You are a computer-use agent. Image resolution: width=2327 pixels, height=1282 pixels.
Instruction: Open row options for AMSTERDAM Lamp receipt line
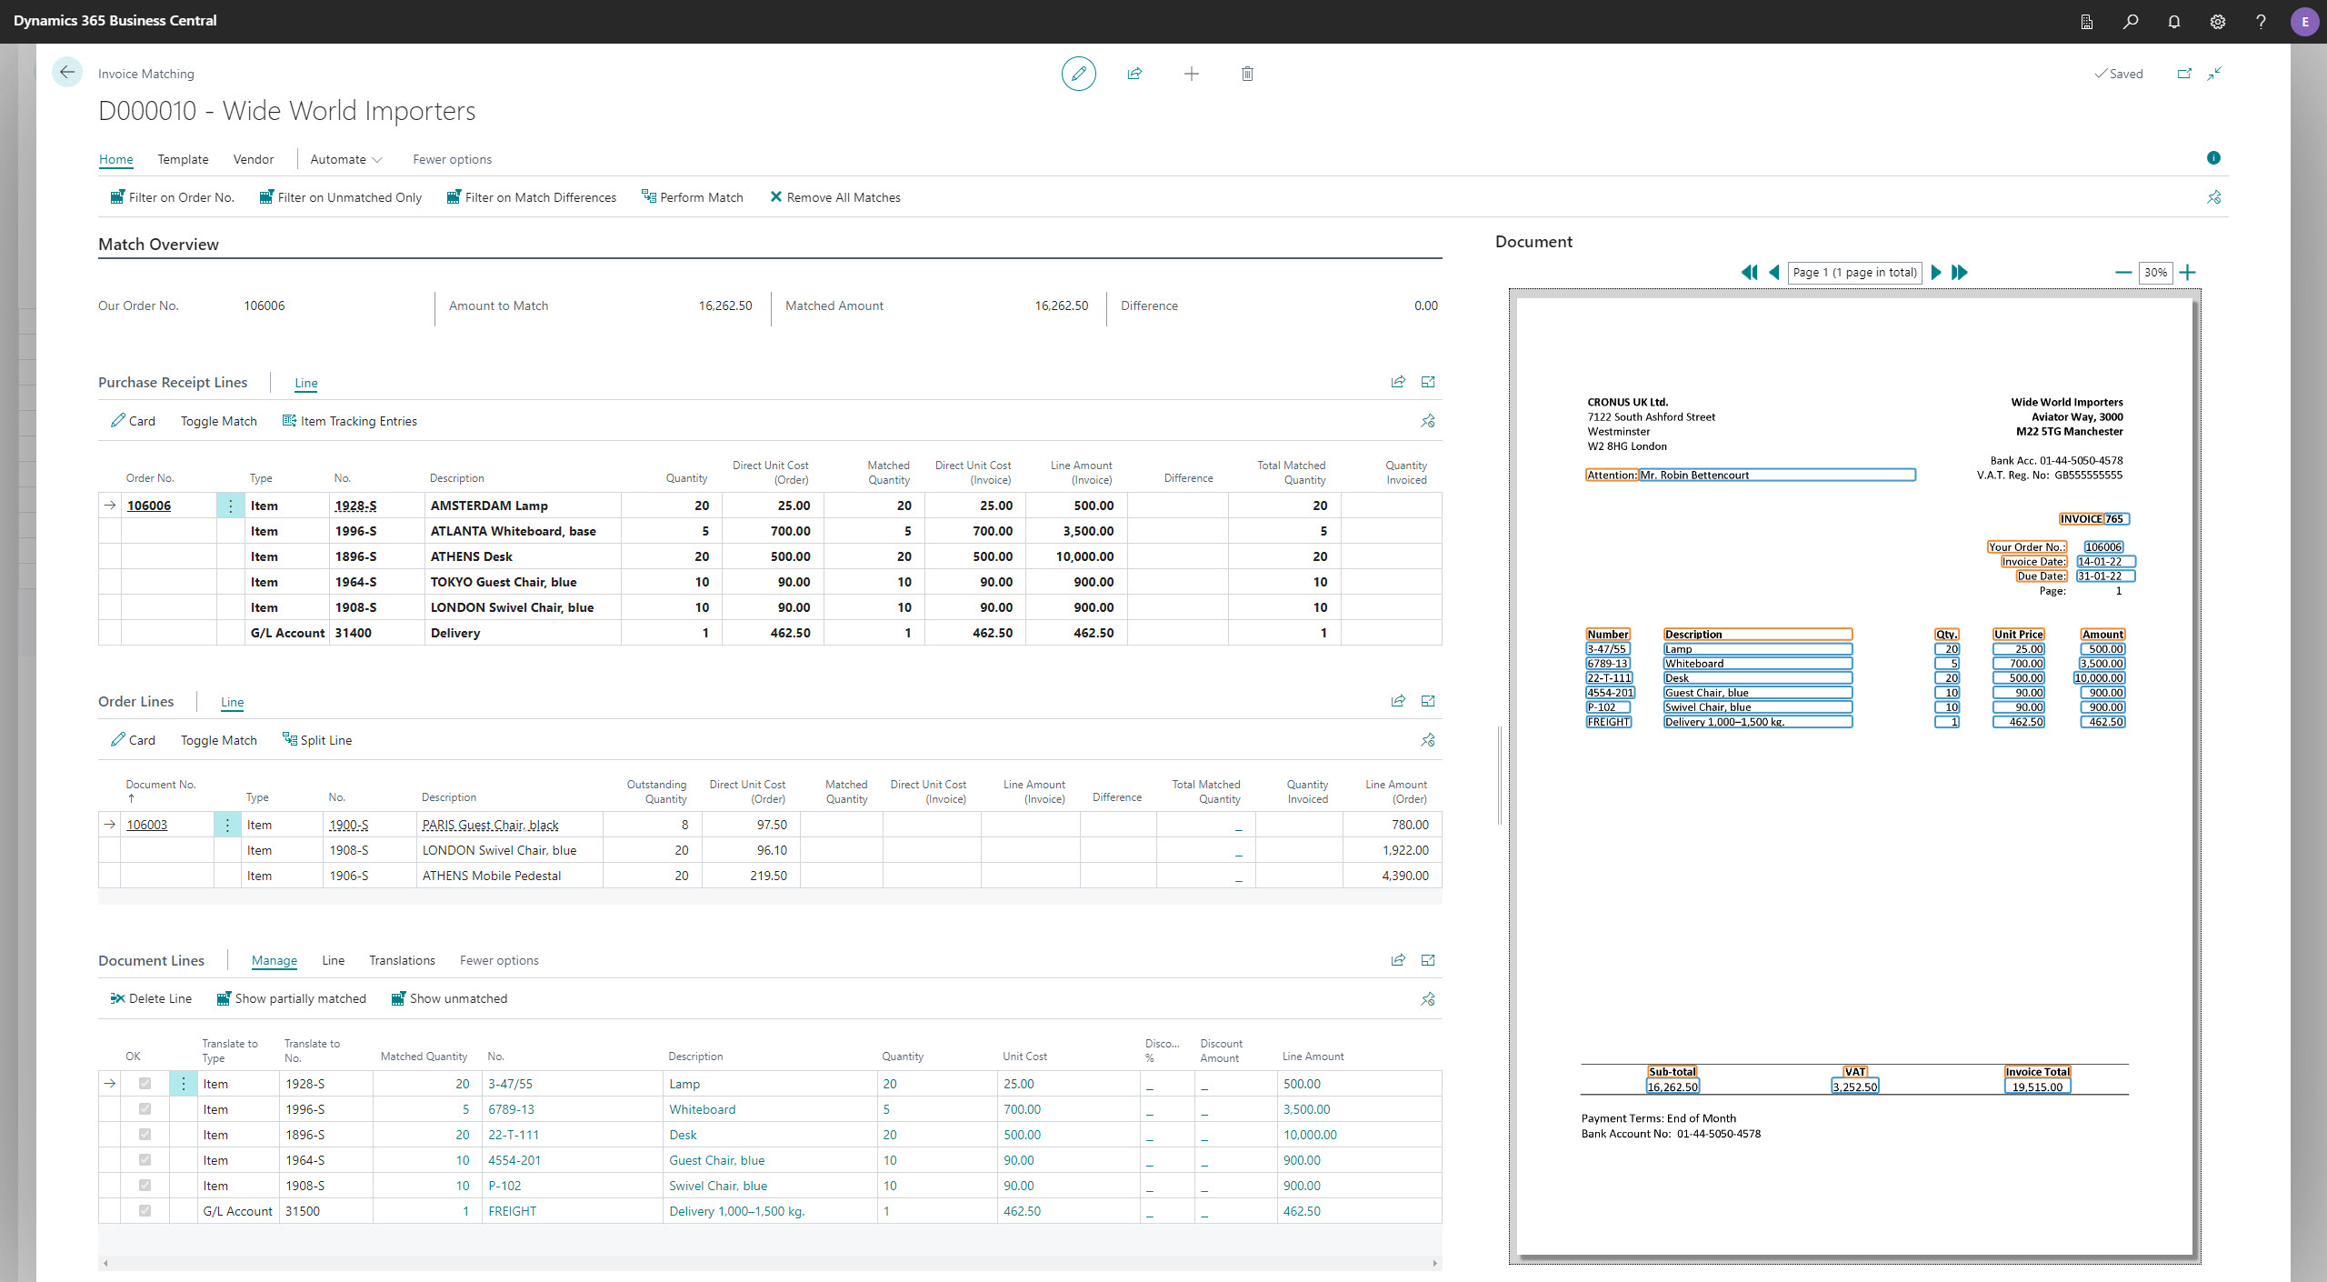[230, 506]
